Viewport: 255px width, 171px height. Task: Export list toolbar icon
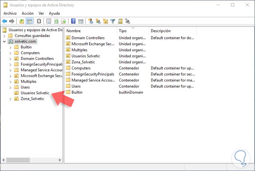pos(63,21)
